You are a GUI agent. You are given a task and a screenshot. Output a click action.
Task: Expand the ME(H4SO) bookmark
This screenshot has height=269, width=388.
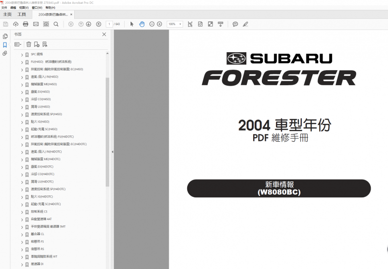22,85
